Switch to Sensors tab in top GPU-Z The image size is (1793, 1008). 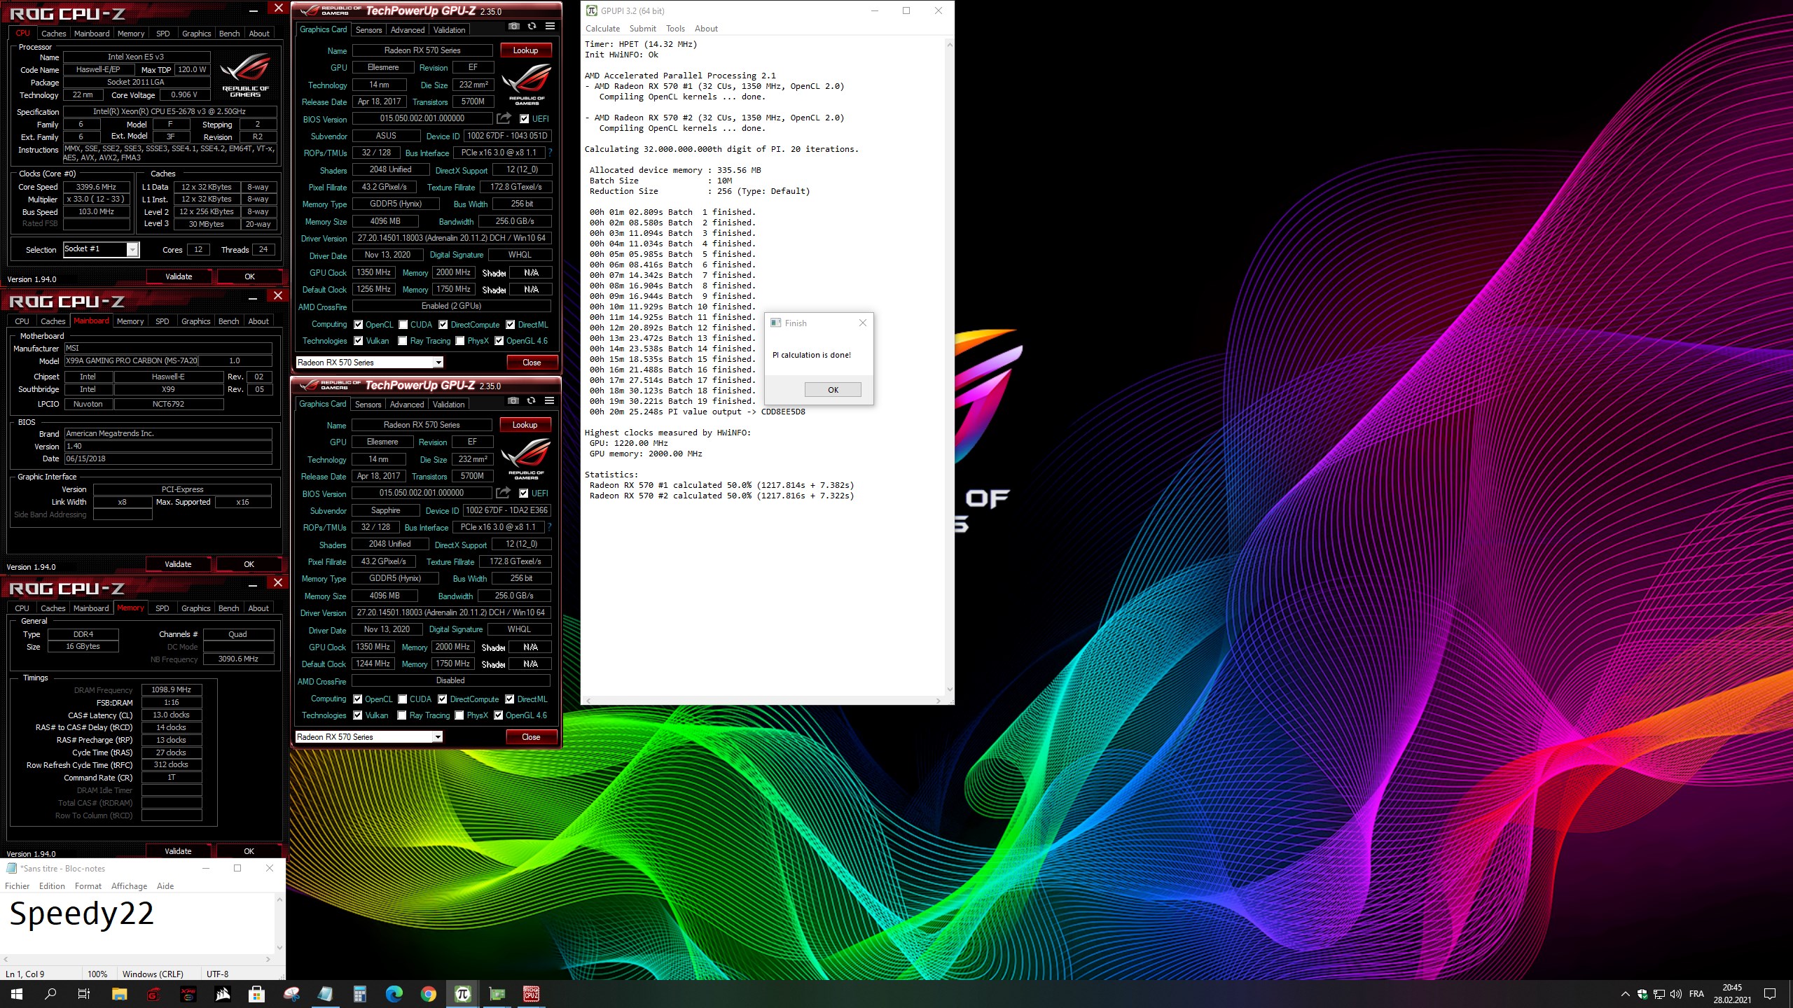tap(368, 30)
